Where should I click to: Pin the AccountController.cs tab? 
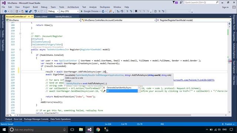pyautogui.click(x=29, y=16)
